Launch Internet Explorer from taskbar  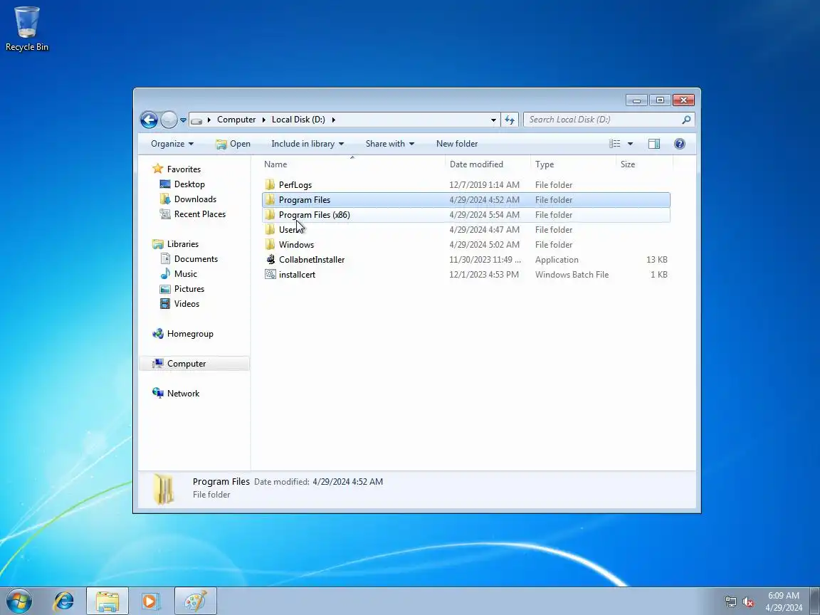click(64, 601)
